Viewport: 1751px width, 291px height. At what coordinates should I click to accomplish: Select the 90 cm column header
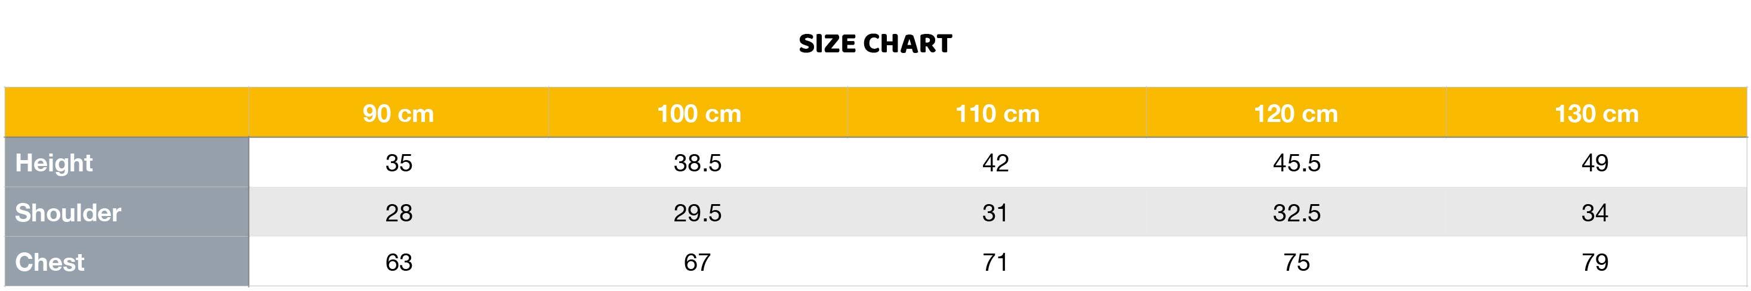point(398,113)
